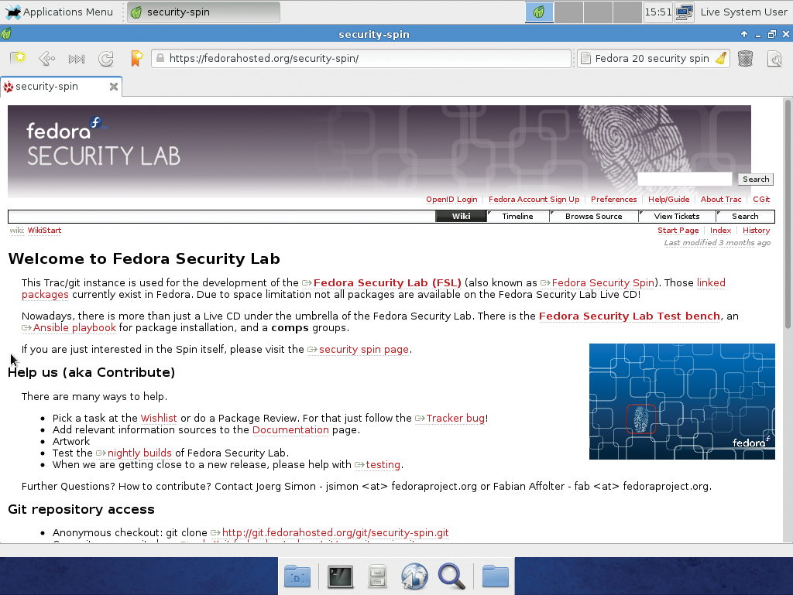Click the Search button beside Trac search box

point(755,180)
